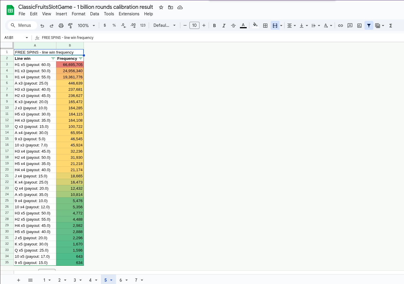Open the Tools menu

tap(109, 14)
